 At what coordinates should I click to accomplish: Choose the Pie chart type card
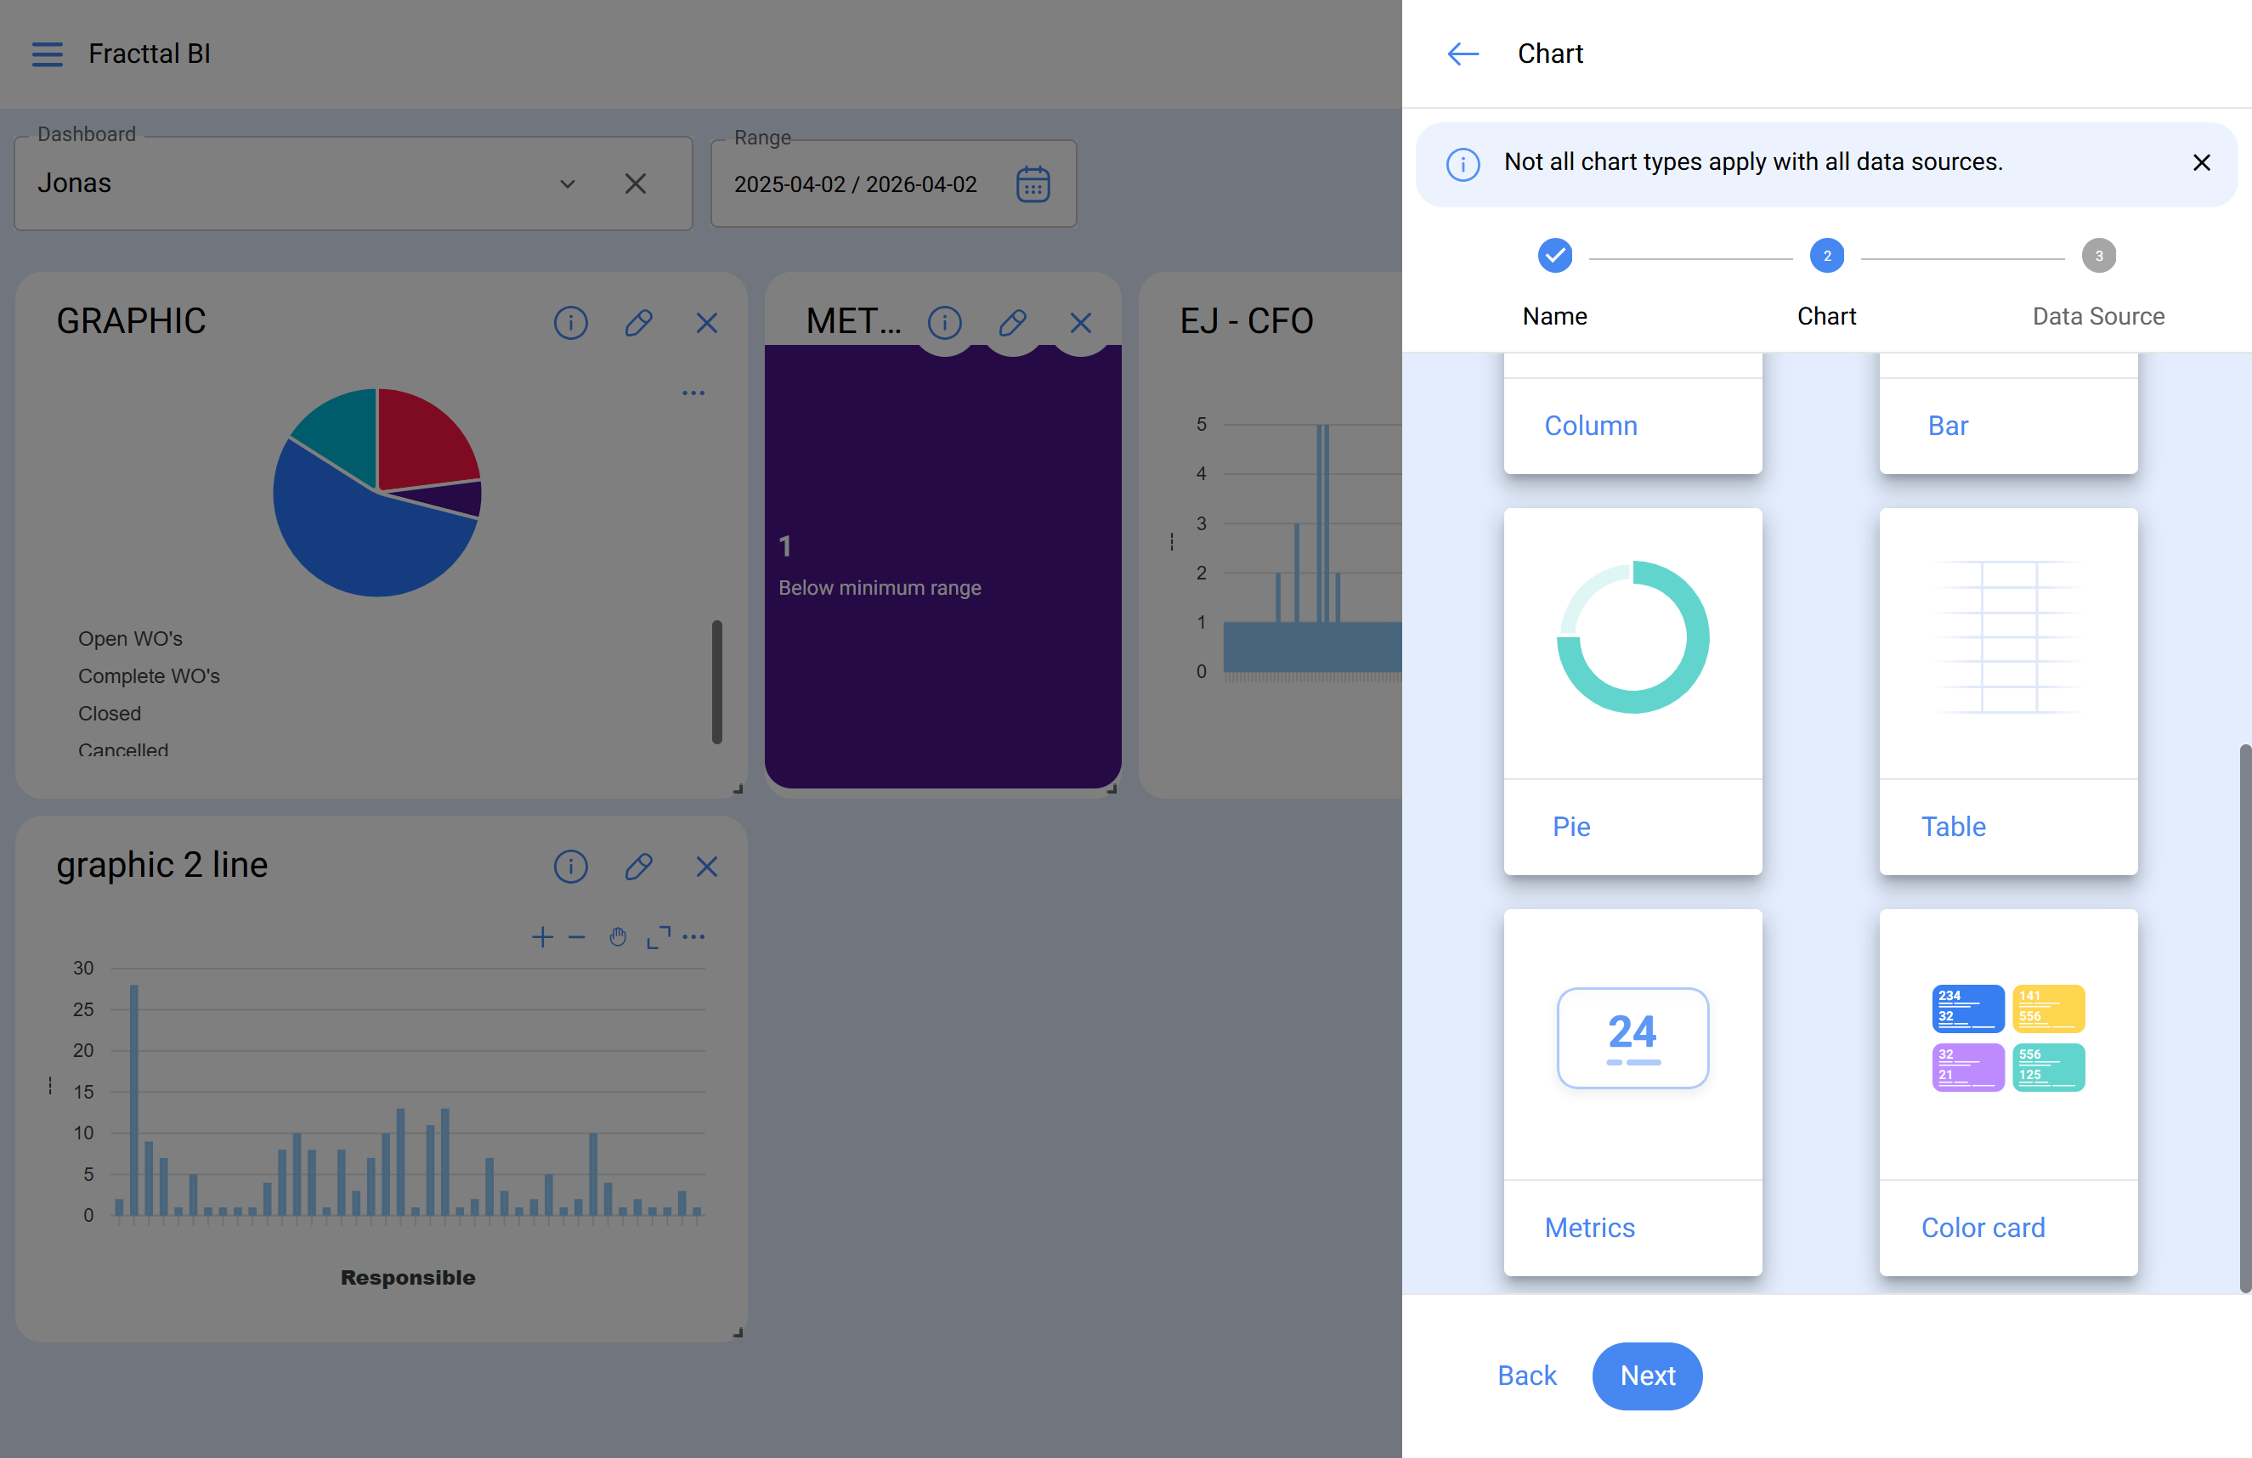point(1632,691)
